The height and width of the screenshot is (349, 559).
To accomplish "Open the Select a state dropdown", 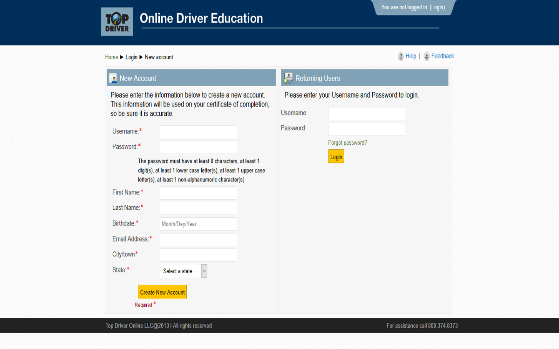I will pos(184,271).
